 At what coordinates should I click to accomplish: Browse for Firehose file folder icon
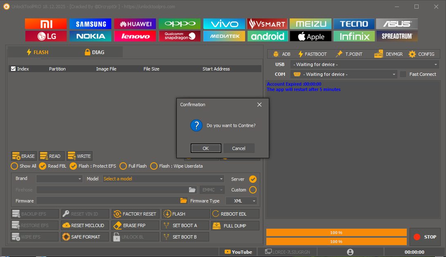(192, 190)
